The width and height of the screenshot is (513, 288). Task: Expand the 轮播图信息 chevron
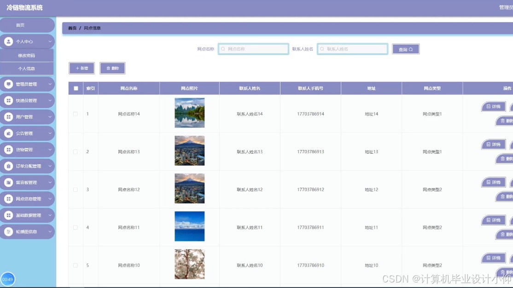(50, 231)
